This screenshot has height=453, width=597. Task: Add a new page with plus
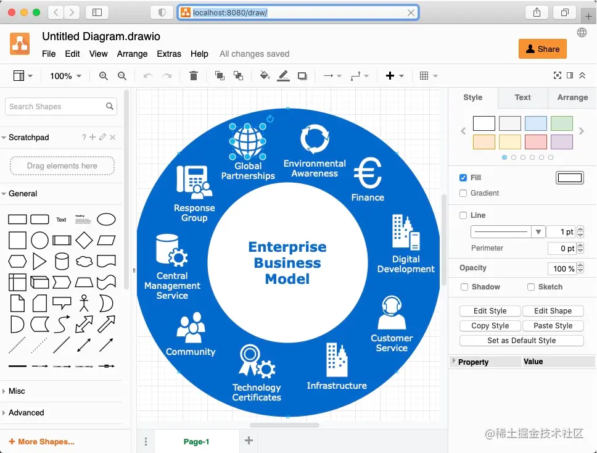pos(249,441)
